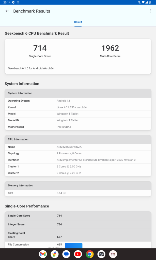Open Chrome browser from the taskbar
This screenshot has width=156, height=260.
[90, 254]
